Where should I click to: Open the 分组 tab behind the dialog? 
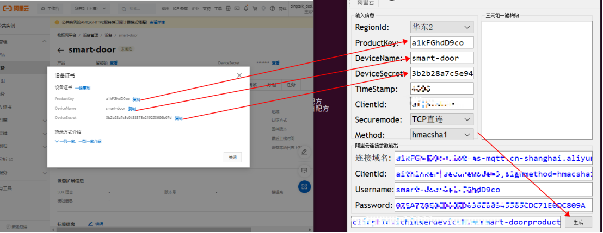pyautogui.click(x=272, y=85)
